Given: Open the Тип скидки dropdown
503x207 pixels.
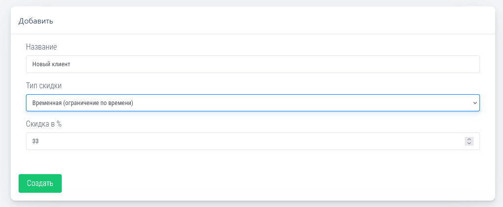Looking at the screenshot, I should 253,103.
